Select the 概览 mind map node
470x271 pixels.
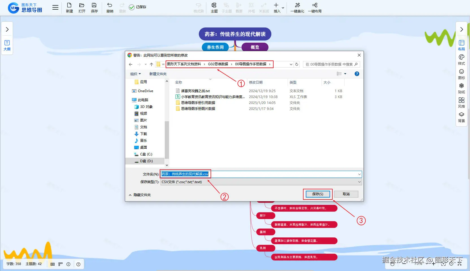click(x=255, y=47)
